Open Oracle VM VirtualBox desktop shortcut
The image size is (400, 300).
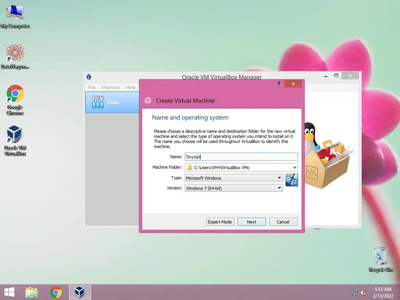click(15, 140)
